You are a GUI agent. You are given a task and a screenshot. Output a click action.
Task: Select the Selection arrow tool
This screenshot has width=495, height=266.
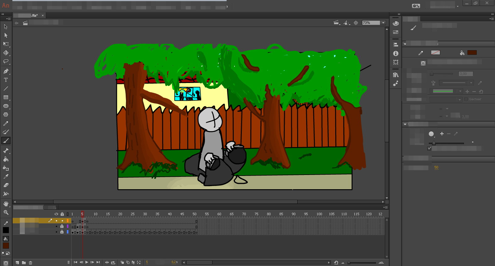6,27
